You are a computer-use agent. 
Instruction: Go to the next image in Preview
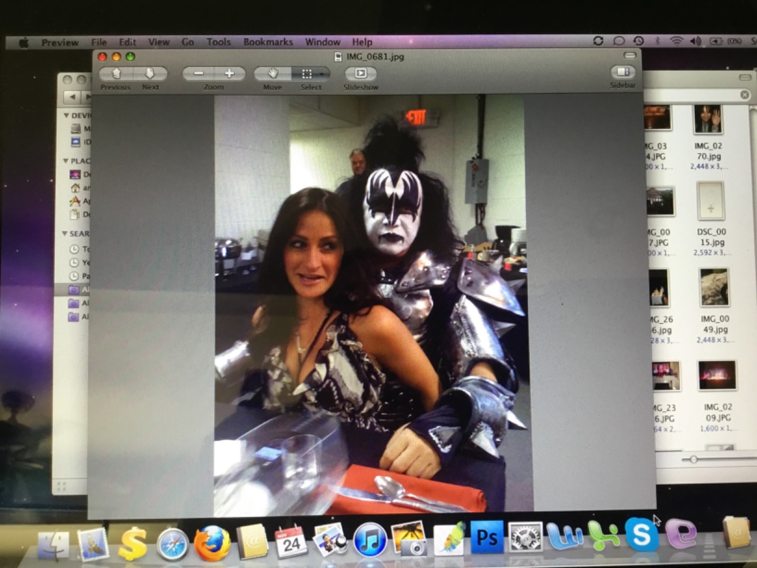(150, 73)
